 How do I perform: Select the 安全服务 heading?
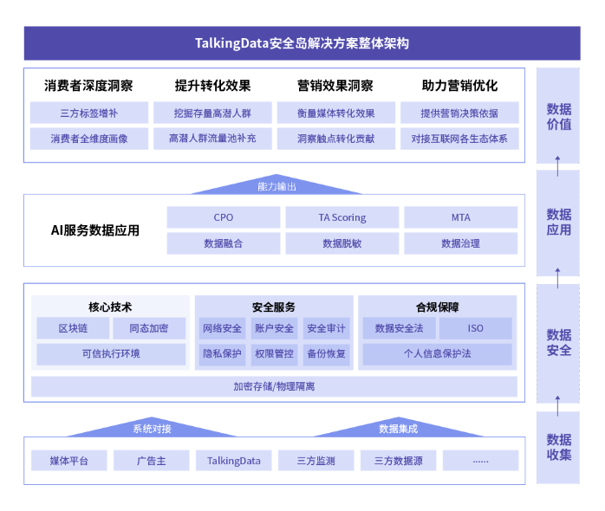[x=274, y=307]
